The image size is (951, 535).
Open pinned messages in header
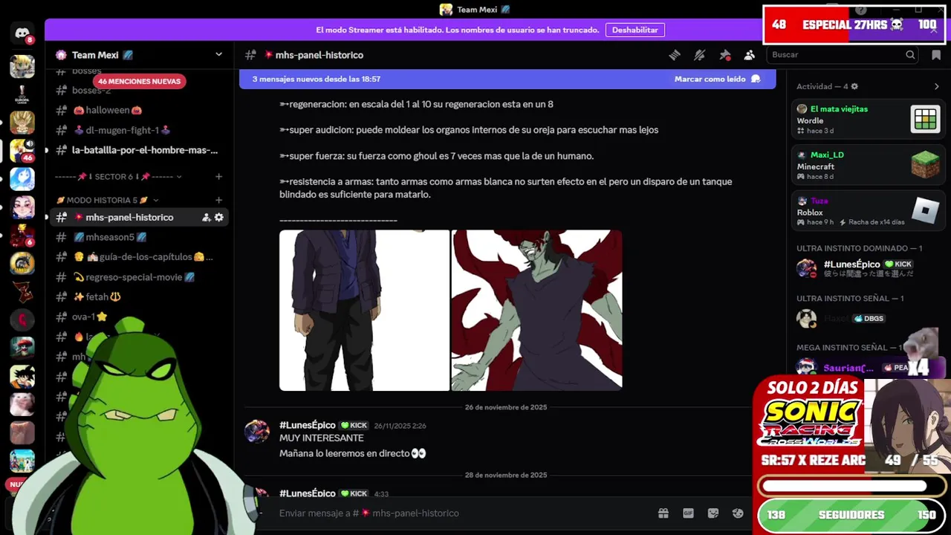pyautogui.click(x=724, y=55)
